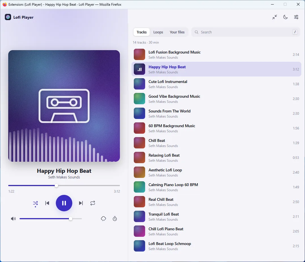
Task: Switch to dark mode moon icon
Action: (285, 17)
